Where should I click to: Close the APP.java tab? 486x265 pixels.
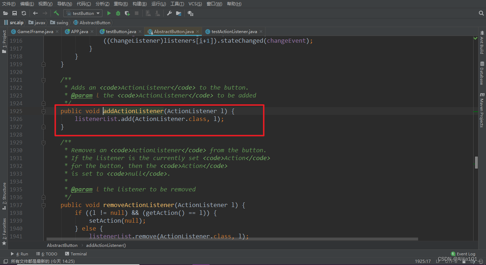pos(92,32)
